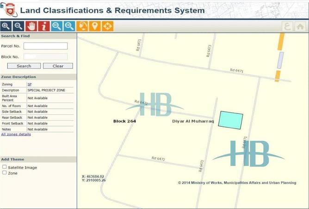Go to the home page icon
The height and width of the screenshot is (209, 309).
coord(300,26)
